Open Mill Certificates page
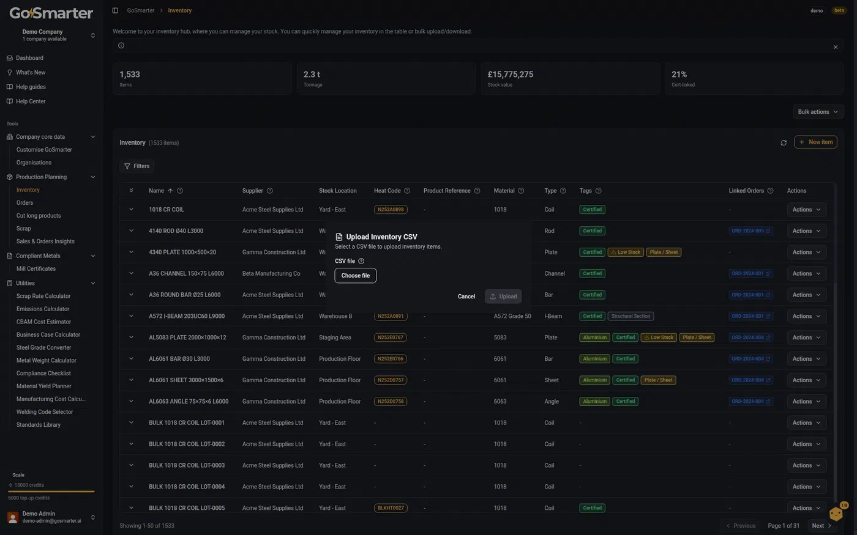 (36, 269)
